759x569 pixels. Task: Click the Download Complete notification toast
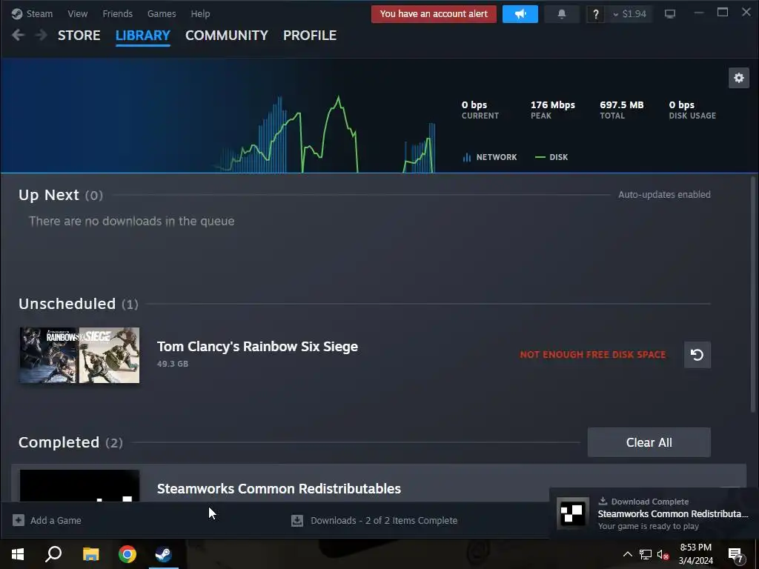(x=654, y=513)
